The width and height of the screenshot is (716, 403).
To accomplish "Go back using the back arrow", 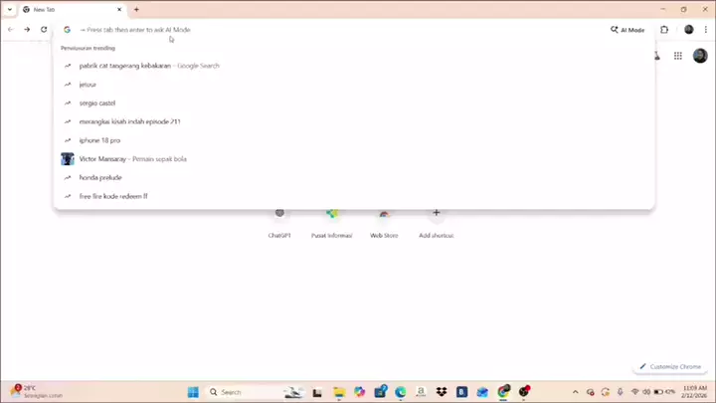I will 11,30.
